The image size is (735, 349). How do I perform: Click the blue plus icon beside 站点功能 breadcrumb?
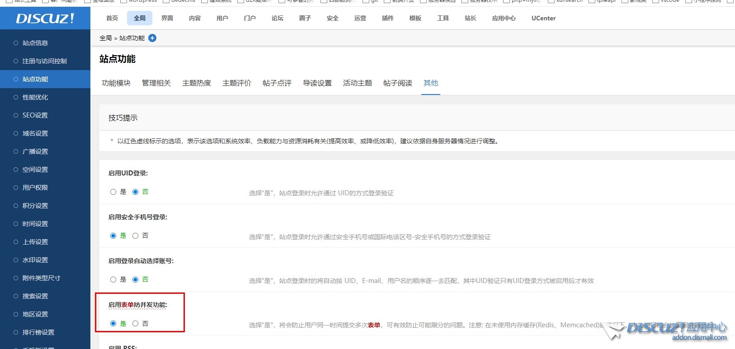152,38
